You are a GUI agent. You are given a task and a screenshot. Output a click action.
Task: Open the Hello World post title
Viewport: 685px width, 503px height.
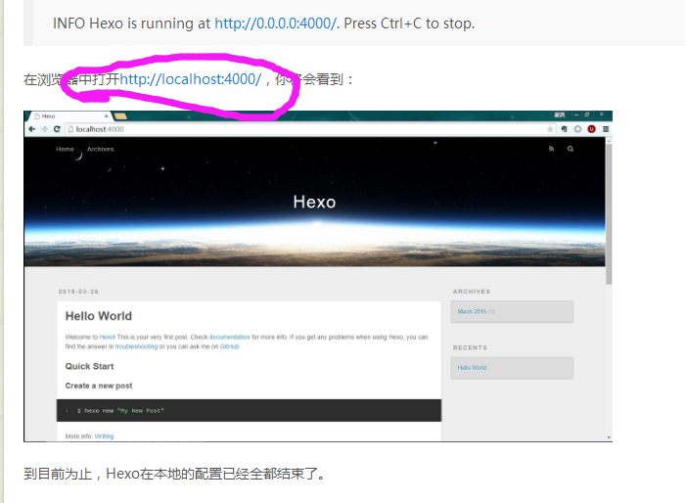tap(98, 316)
